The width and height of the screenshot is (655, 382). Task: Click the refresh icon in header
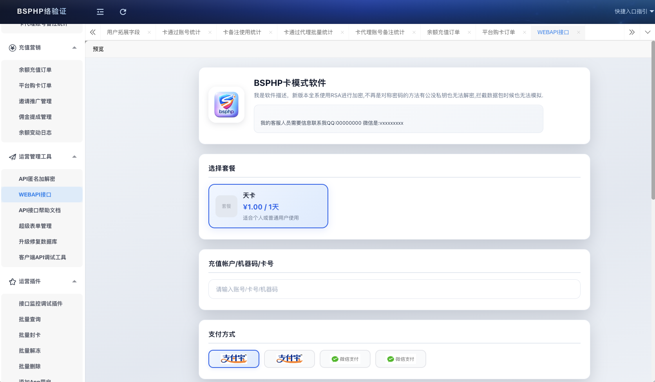click(x=123, y=12)
